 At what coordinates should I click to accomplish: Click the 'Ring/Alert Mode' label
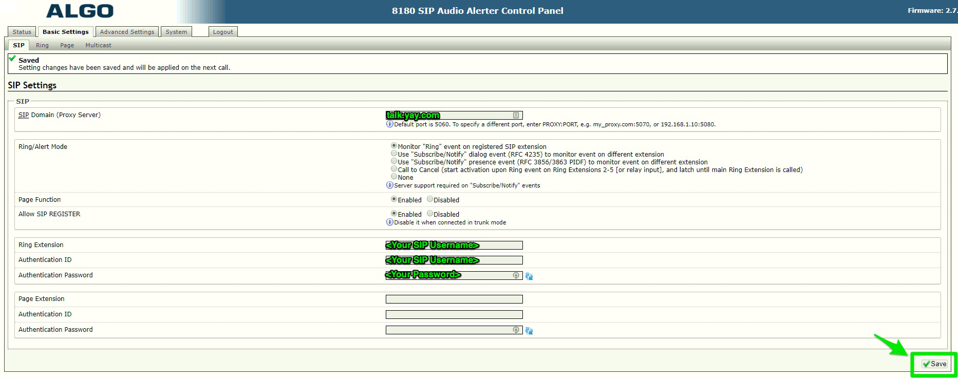[43, 147]
